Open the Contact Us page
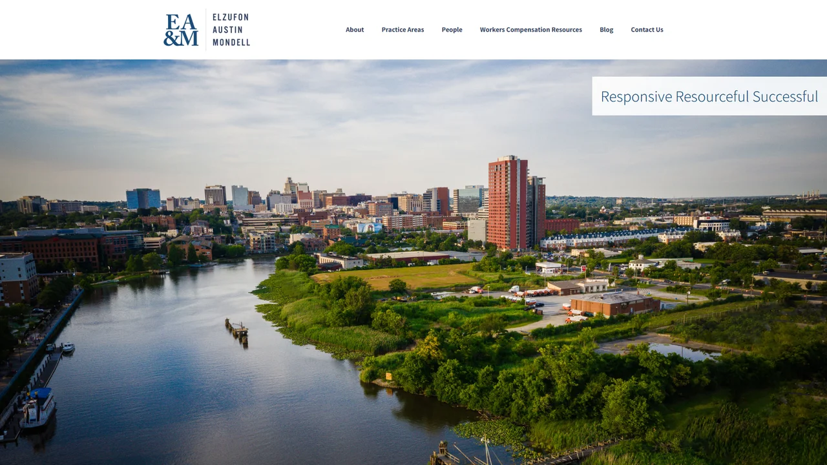This screenshot has height=465, width=827. click(x=647, y=30)
